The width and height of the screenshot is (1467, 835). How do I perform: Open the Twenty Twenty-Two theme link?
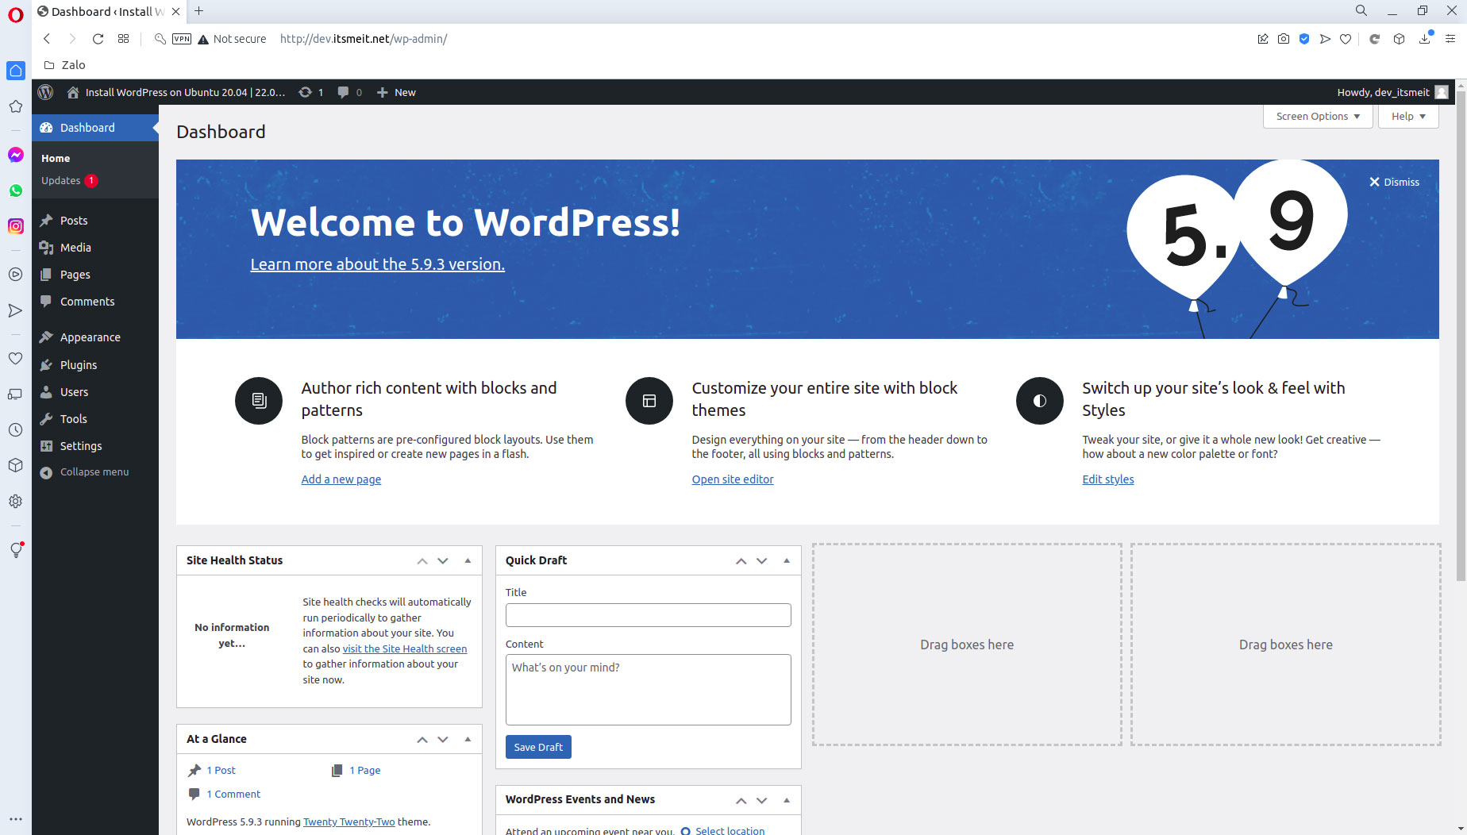click(348, 822)
